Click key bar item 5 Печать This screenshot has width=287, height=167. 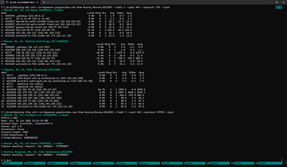coord(104,163)
